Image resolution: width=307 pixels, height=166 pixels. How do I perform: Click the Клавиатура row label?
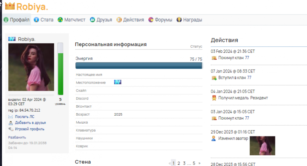pos(86,130)
